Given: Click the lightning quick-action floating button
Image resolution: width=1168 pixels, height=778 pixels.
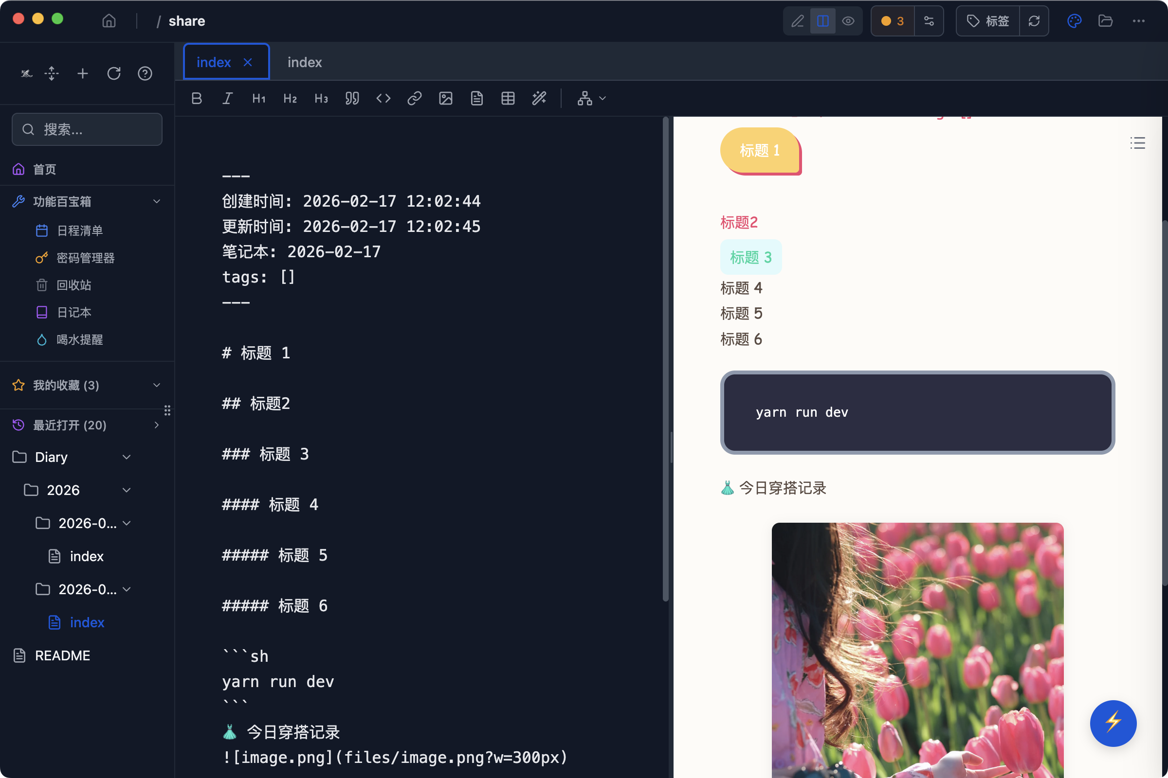Looking at the screenshot, I should click(x=1113, y=724).
